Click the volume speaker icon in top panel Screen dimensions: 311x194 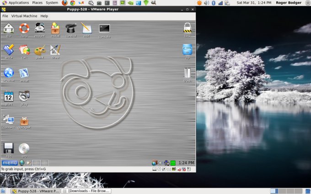coord(206,3)
